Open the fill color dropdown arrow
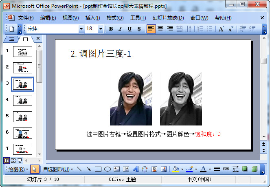The height and width of the screenshot is (187, 270). coord(182,169)
